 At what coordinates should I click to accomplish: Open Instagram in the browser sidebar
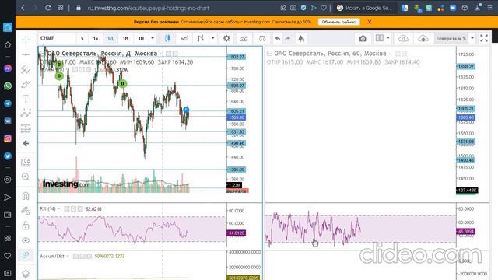[x=8, y=138]
